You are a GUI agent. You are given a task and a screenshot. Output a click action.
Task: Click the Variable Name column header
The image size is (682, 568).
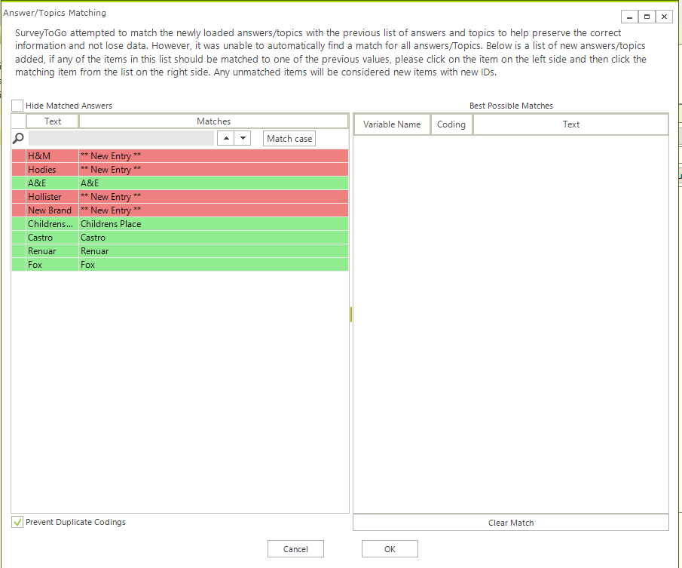pos(392,124)
